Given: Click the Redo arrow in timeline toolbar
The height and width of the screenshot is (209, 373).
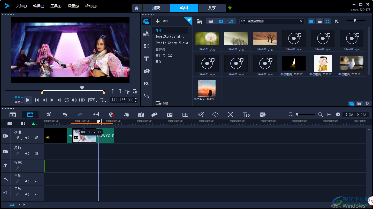Looking at the screenshot, I should point(80,115).
